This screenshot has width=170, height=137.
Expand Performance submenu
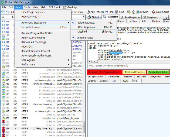43,64
